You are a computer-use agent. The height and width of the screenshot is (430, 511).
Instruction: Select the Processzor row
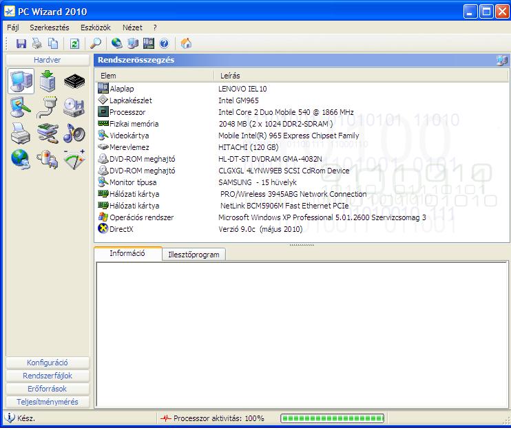pyautogui.click(x=302, y=112)
